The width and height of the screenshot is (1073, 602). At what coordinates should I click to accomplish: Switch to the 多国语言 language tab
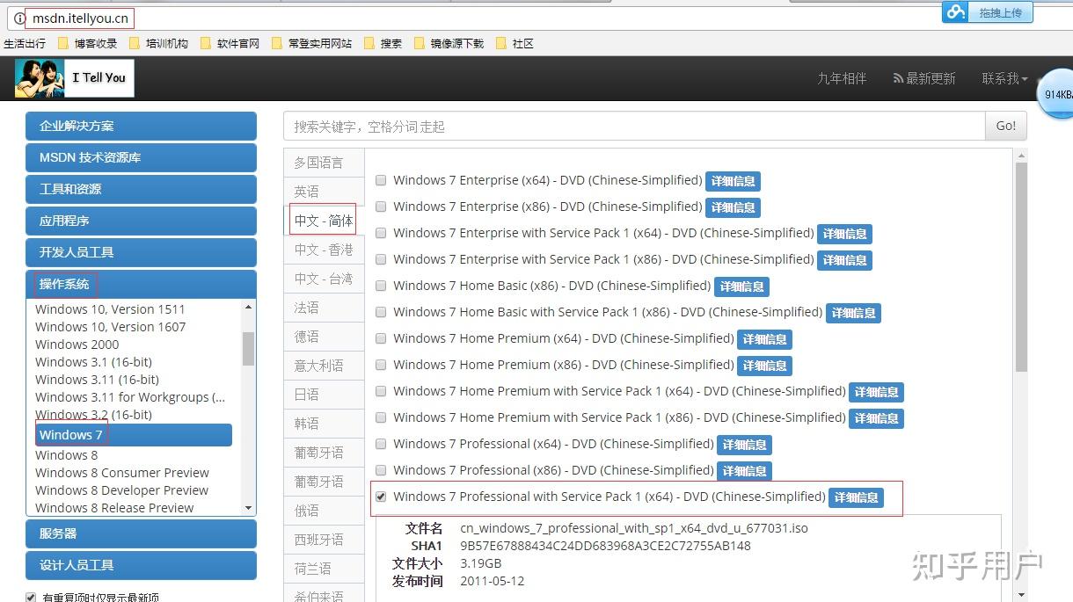[x=324, y=163]
